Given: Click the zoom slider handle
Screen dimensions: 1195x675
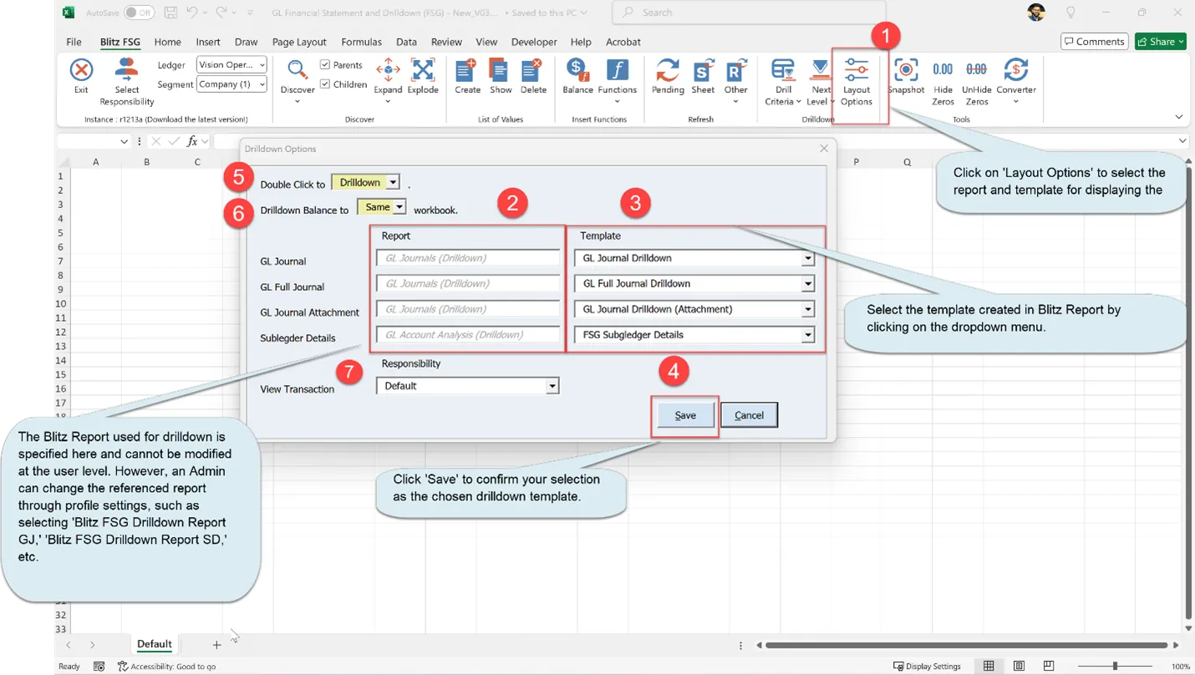Looking at the screenshot, I should [1115, 666].
